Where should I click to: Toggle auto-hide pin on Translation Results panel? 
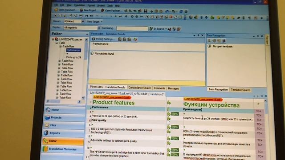pos(198,36)
